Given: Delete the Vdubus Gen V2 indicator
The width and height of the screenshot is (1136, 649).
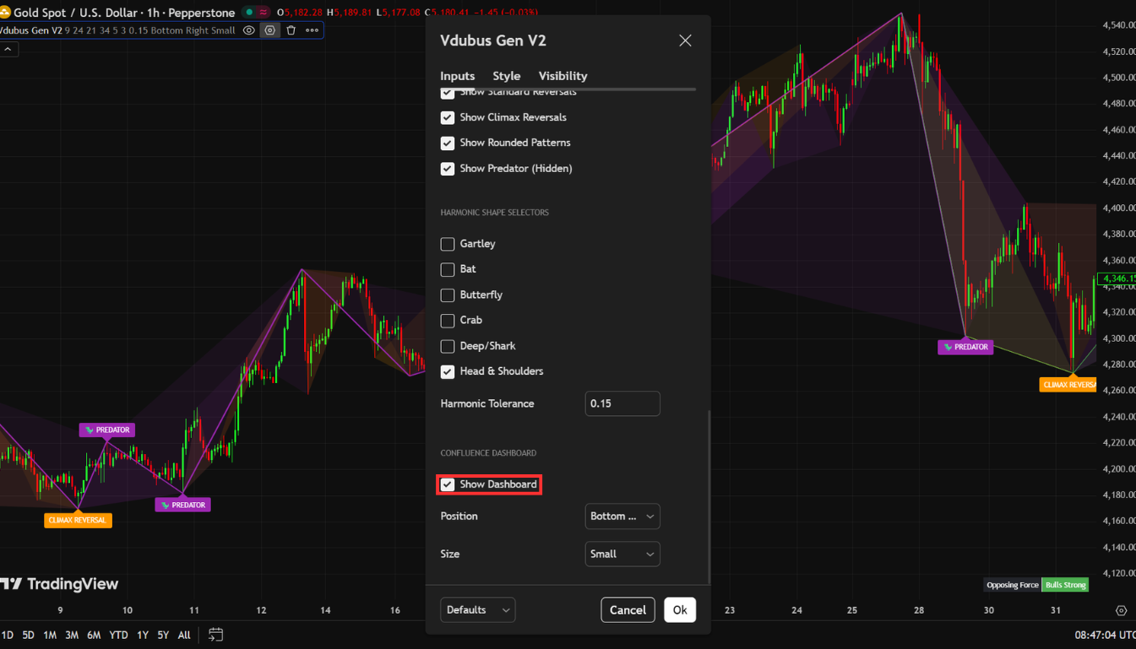Looking at the screenshot, I should (291, 30).
